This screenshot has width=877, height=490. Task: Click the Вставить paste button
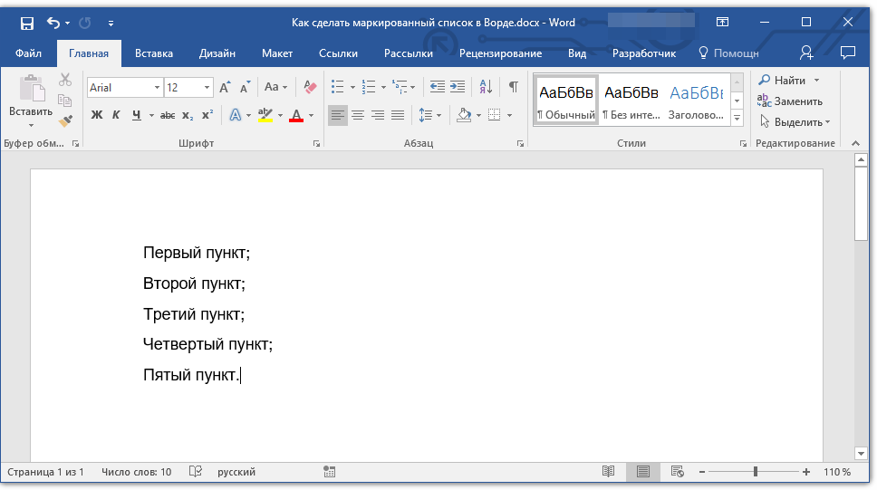31,98
